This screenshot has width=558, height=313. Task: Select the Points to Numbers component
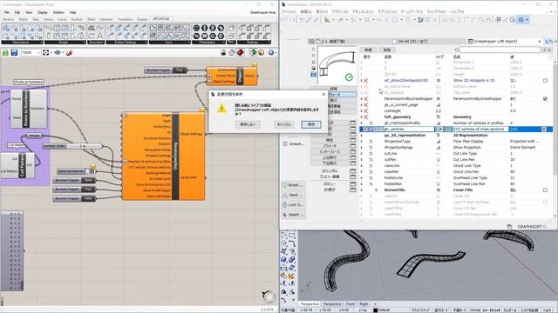point(29,109)
